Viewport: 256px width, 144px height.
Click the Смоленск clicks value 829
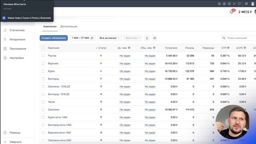point(212,110)
